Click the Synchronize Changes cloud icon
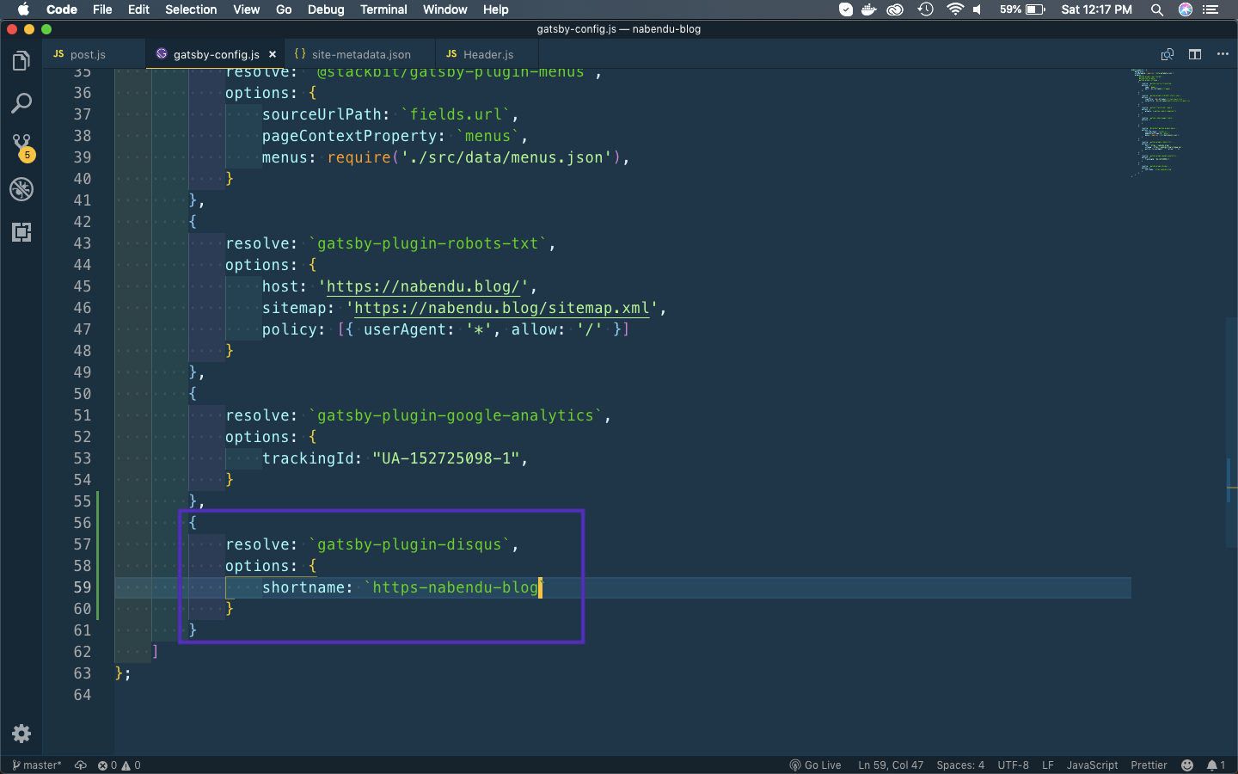 point(81,765)
